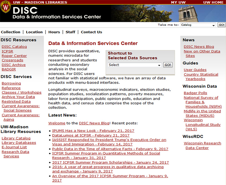Image resolution: width=226 pixels, height=185 pixels.
Task: Go to the Staff menu item
Action: (x=70, y=32)
